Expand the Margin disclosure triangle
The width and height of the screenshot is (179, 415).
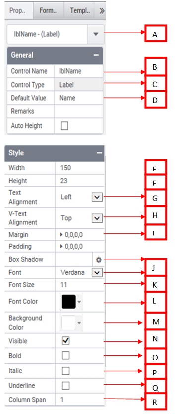(61, 234)
